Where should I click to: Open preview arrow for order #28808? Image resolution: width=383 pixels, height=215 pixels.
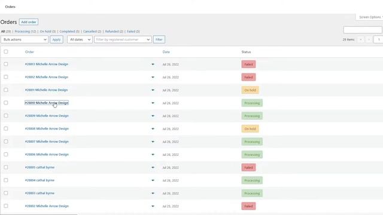153,129
